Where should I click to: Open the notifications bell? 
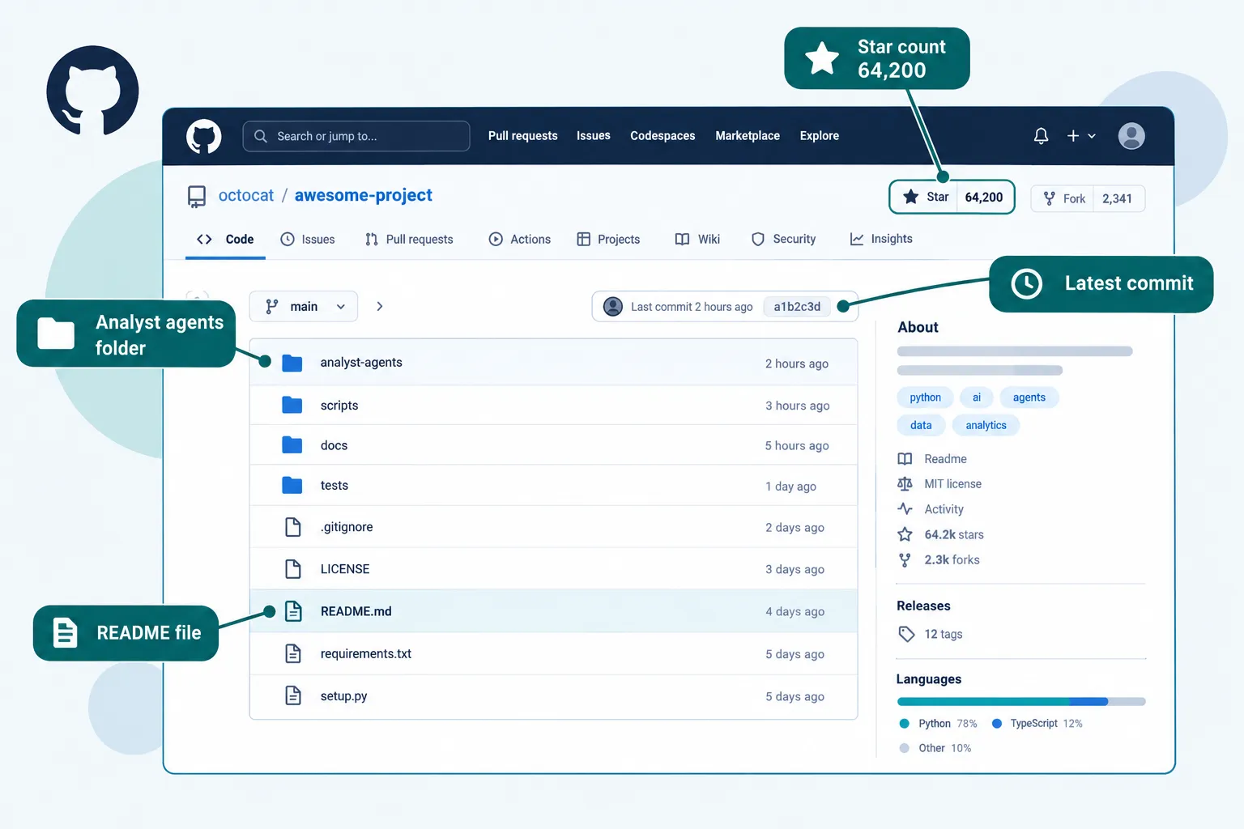[1041, 136]
